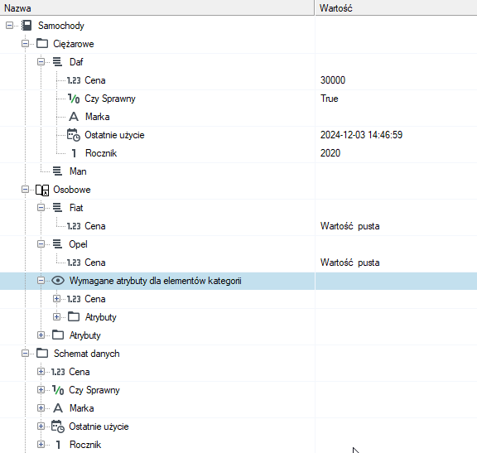
Task: Sort by the Wartość column header
Action: pos(396,7)
